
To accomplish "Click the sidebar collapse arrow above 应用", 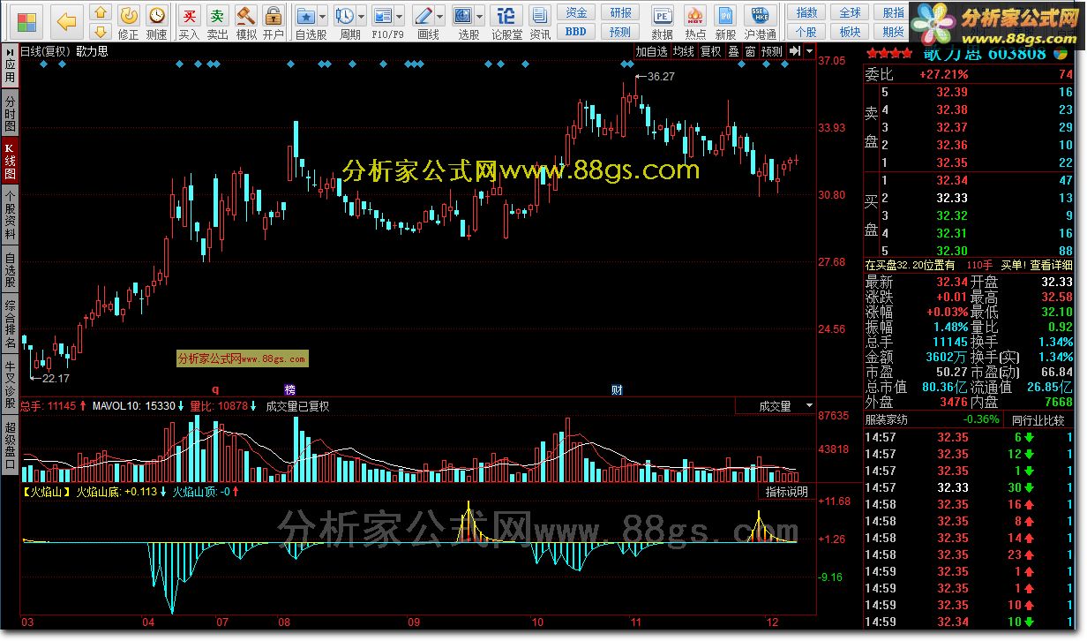I will pyautogui.click(x=9, y=54).
